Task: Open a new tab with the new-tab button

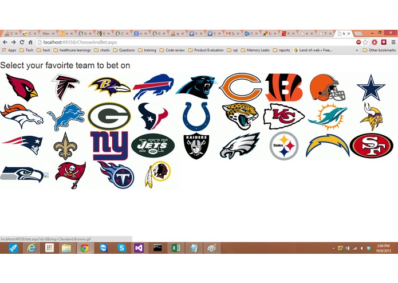Action: pyautogui.click(x=358, y=33)
